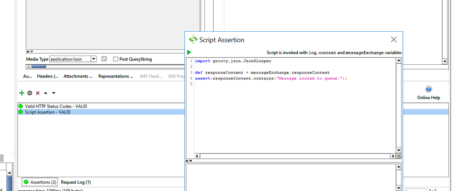Select the Representations tab
This screenshot has height=191, width=459.
(x=115, y=76)
